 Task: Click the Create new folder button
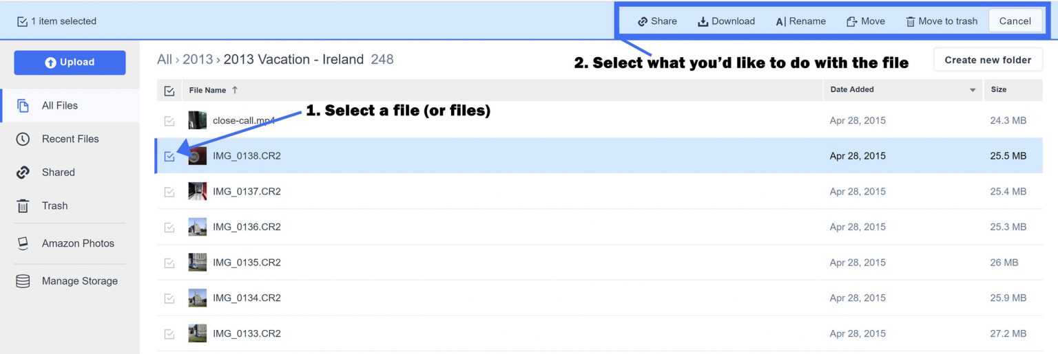[x=988, y=60]
